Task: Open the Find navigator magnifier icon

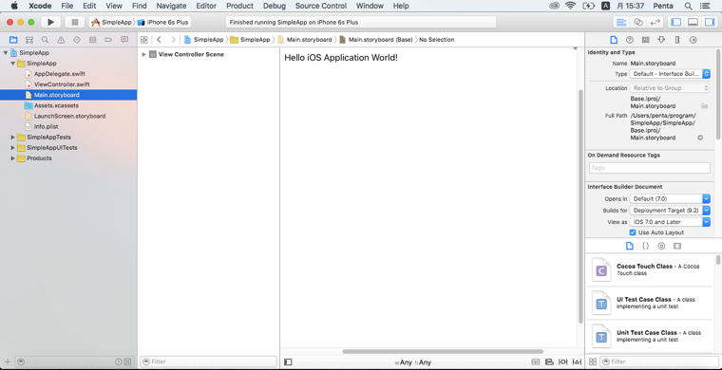Action: [x=46, y=40]
